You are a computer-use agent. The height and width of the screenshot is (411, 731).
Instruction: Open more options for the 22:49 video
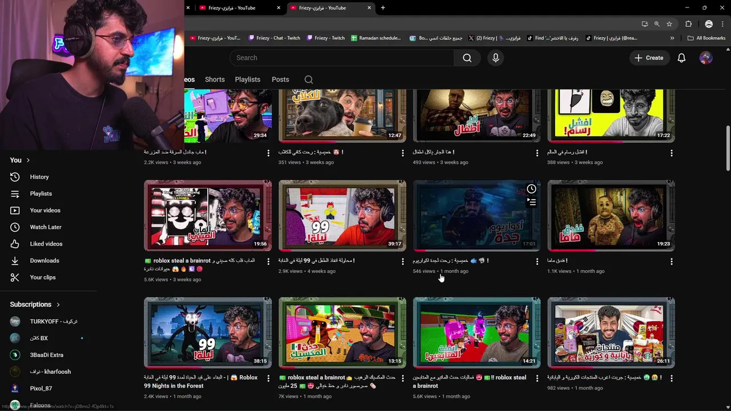537,153
